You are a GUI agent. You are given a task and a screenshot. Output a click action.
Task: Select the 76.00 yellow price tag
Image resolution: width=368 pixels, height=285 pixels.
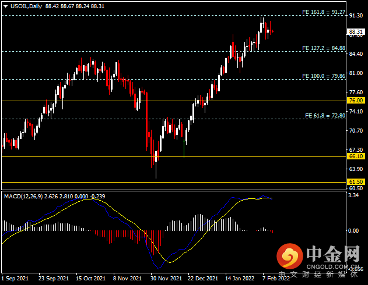click(x=356, y=101)
